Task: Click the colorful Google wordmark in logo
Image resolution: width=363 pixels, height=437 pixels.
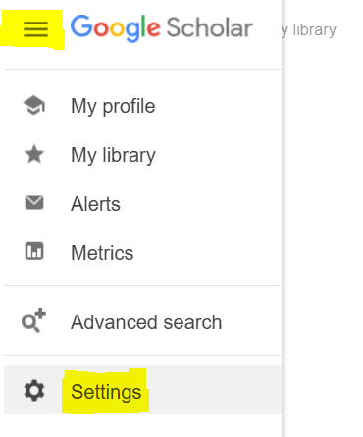Action: (x=116, y=28)
